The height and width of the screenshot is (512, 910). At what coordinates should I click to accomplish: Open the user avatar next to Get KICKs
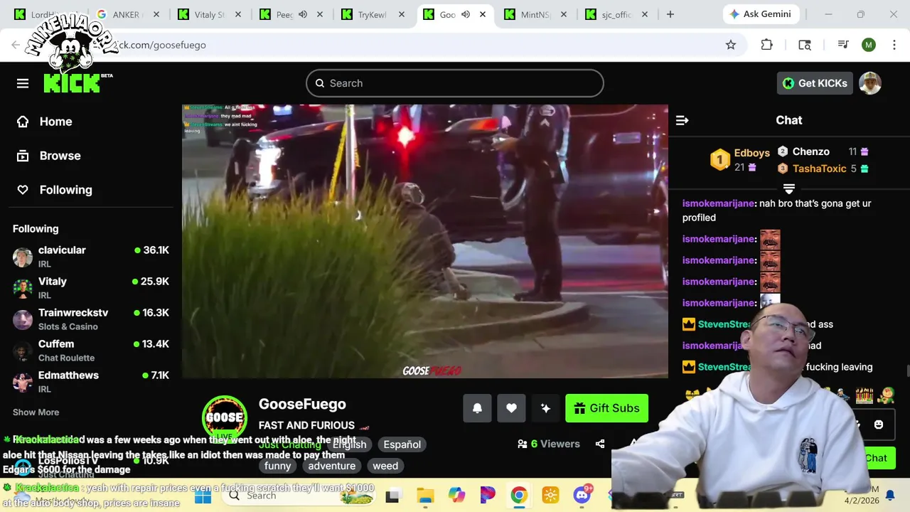click(x=870, y=83)
